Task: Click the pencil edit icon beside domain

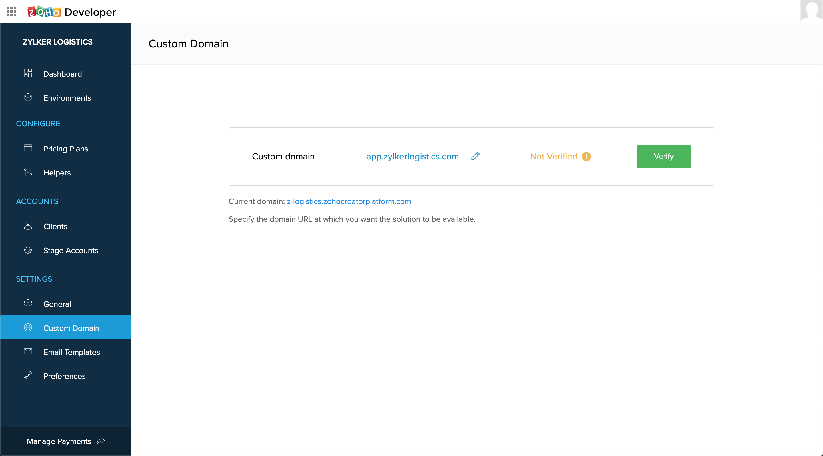Action: [476, 156]
